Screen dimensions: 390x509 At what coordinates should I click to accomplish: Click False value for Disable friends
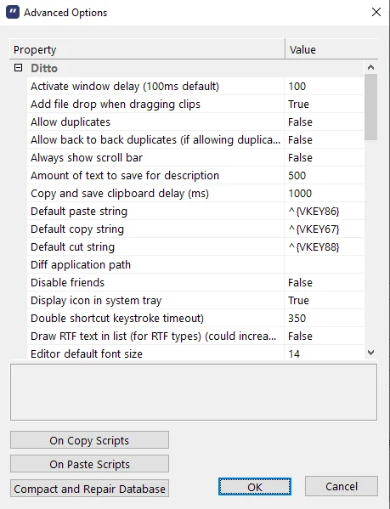tap(324, 283)
